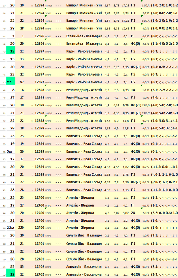Click Ф1(0) in the Еспаньйол row
The width and height of the screenshot is (178, 278).
[x=135, y=44]
